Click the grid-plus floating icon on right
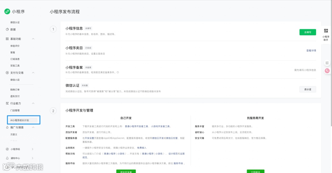 click(327, 63)
